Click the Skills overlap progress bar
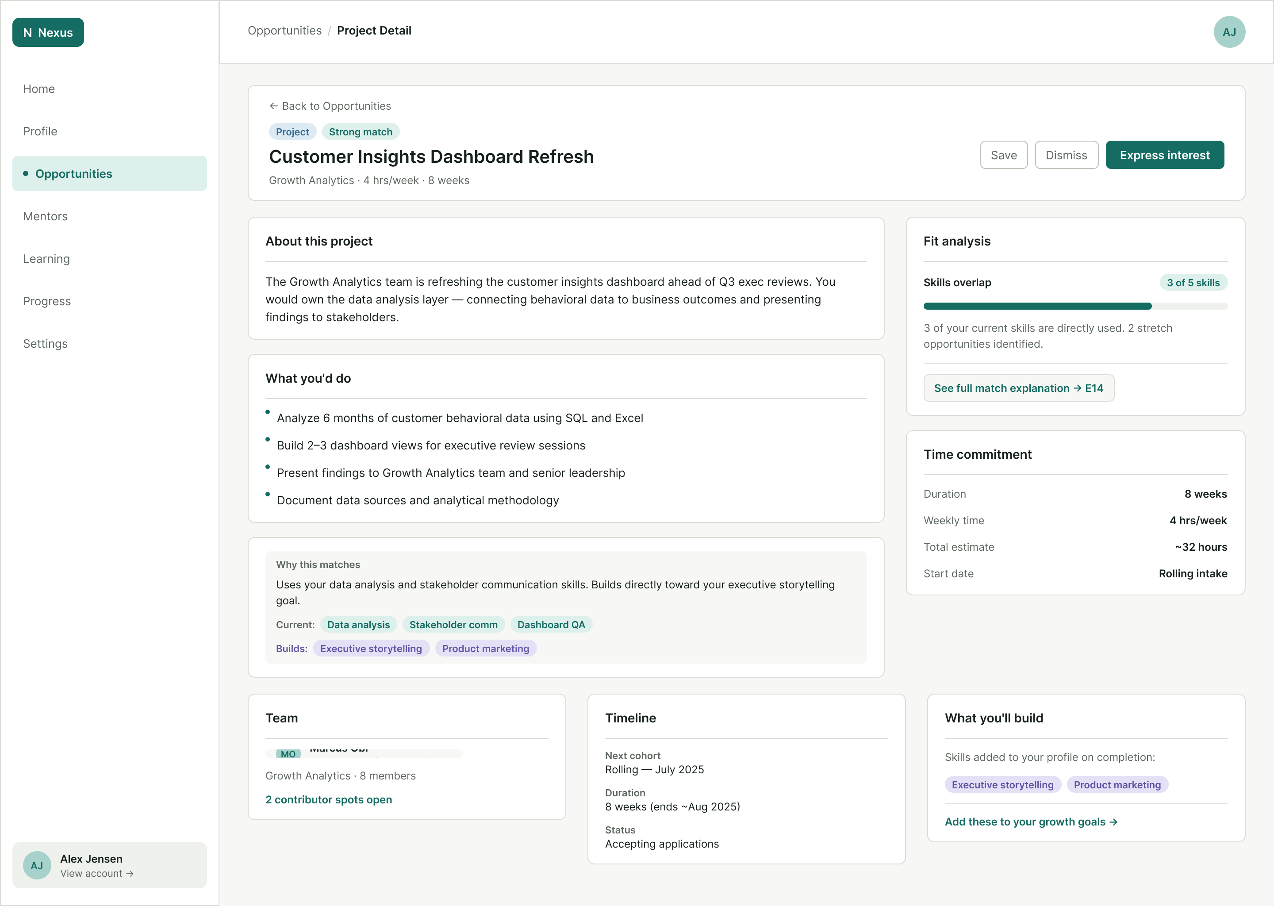Screen dimensions: 1274x906 click(1075, 306)
